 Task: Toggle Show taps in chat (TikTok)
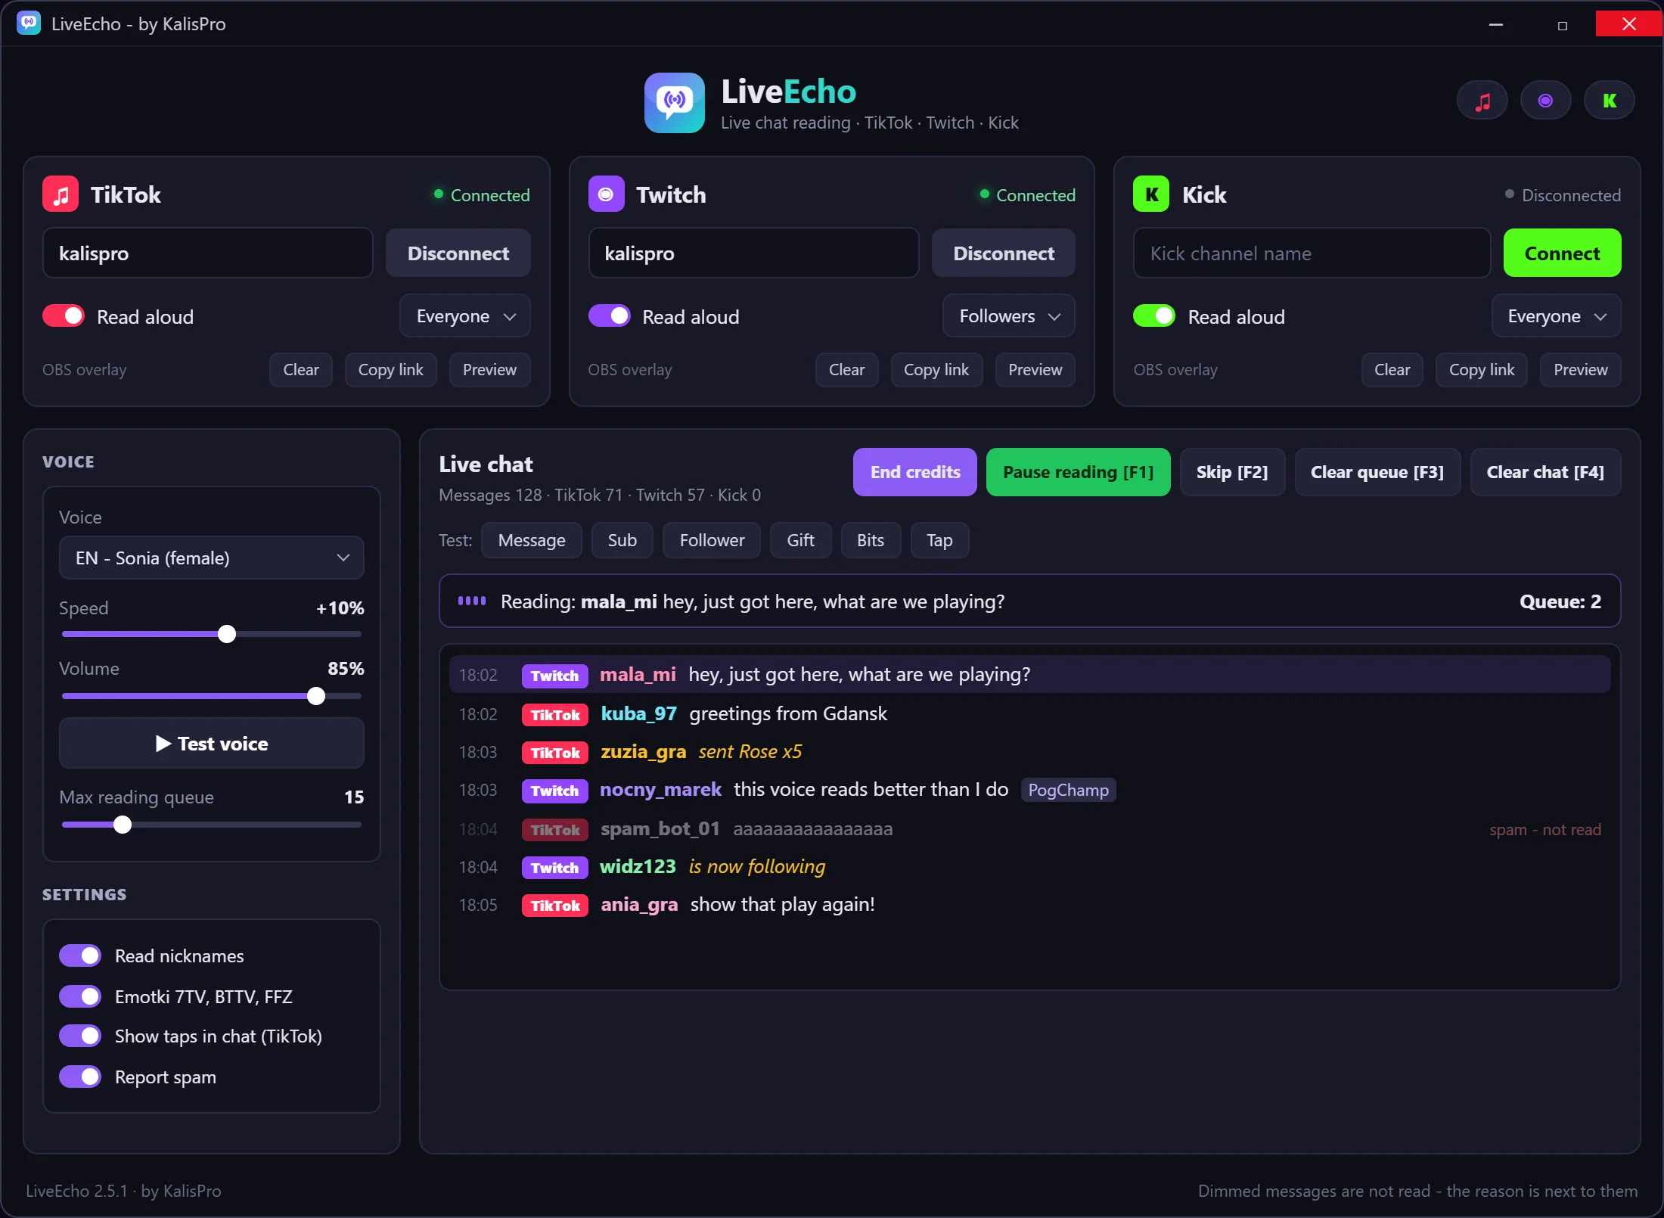click(x=80, y=1036)
